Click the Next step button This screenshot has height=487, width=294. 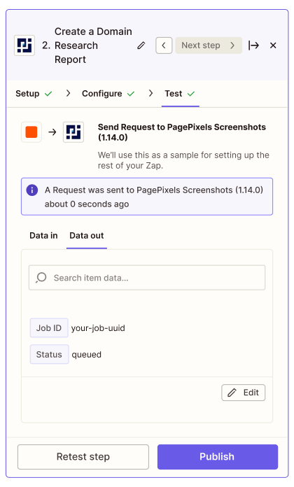click(x=209, y=45)
